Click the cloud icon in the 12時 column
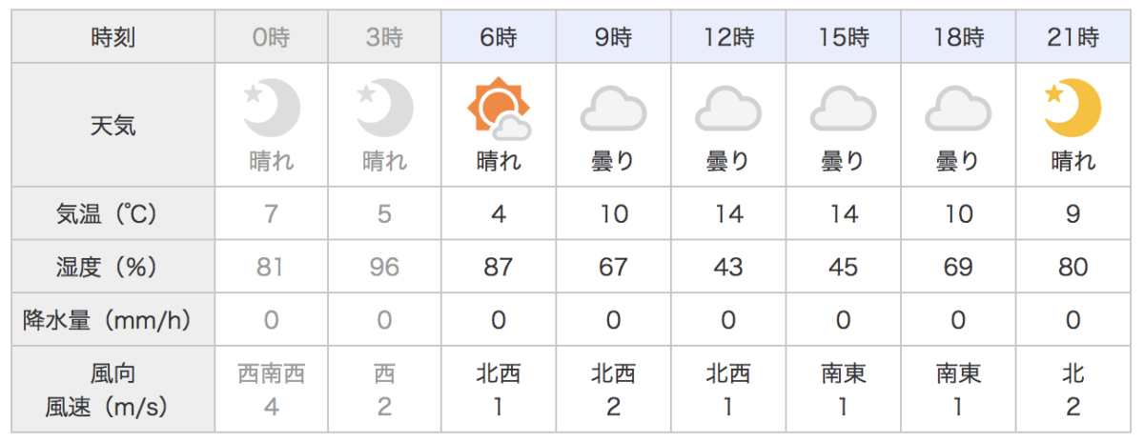 click(x=728, y=109)
